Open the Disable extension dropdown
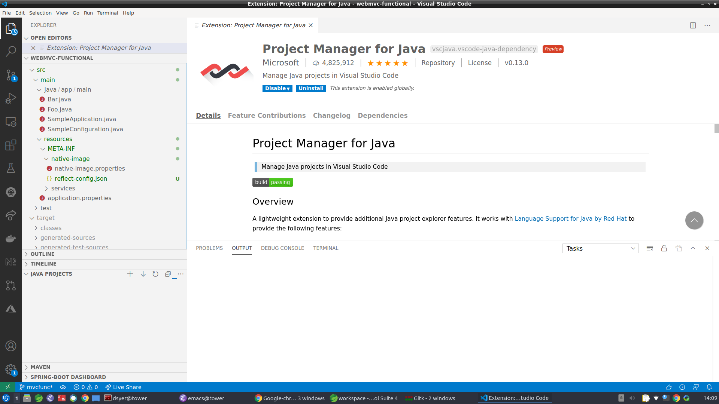The width and height of the screenshot is (719, 404). pyautogui.click(x=277, y=89)
